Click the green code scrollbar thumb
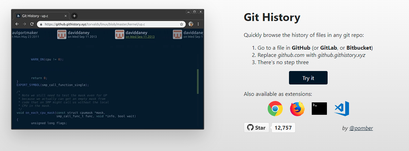This screenshot has width=409, height=151. coord(198,81)
